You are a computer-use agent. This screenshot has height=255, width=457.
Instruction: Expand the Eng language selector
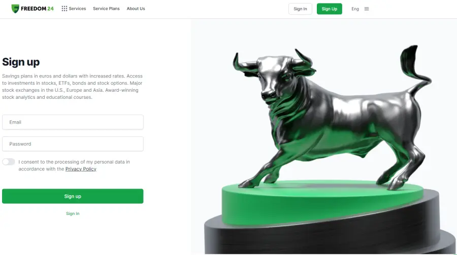[x=355, y=9]
